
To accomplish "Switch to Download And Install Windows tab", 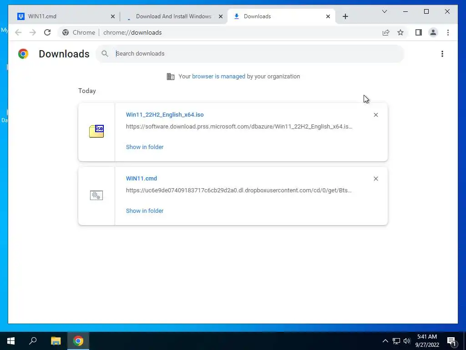I will (173, 16).
